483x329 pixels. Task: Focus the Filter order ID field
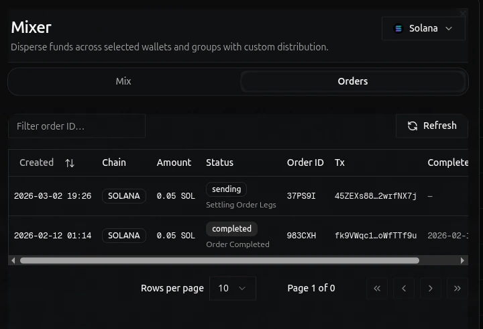tap(76, 126)
